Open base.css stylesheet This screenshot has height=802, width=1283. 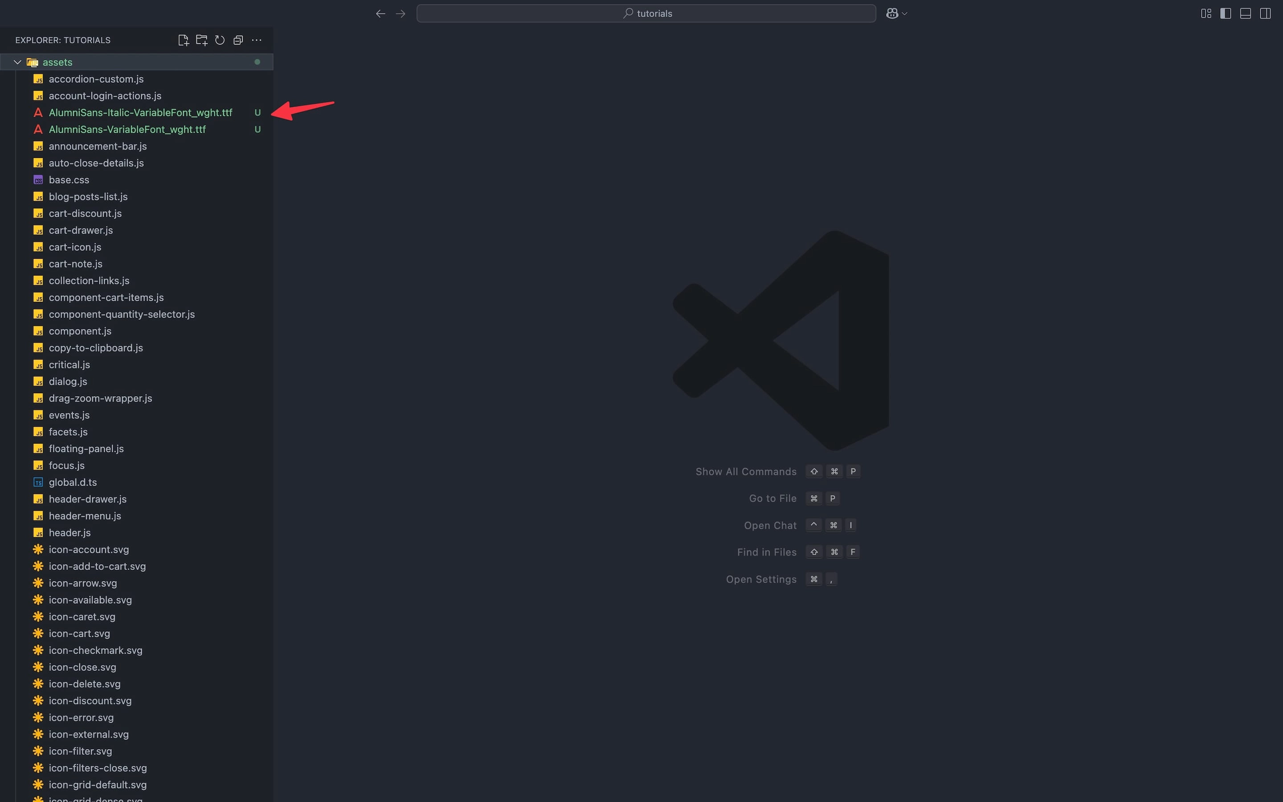(137, 180)
